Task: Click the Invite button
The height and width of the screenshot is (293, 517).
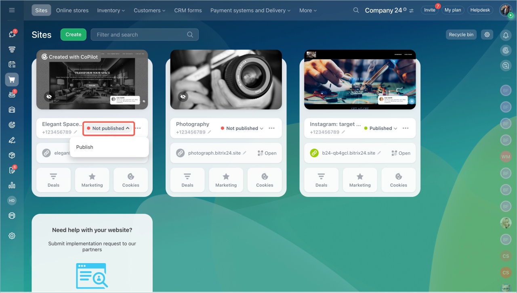Action: (x=429, y=10)
